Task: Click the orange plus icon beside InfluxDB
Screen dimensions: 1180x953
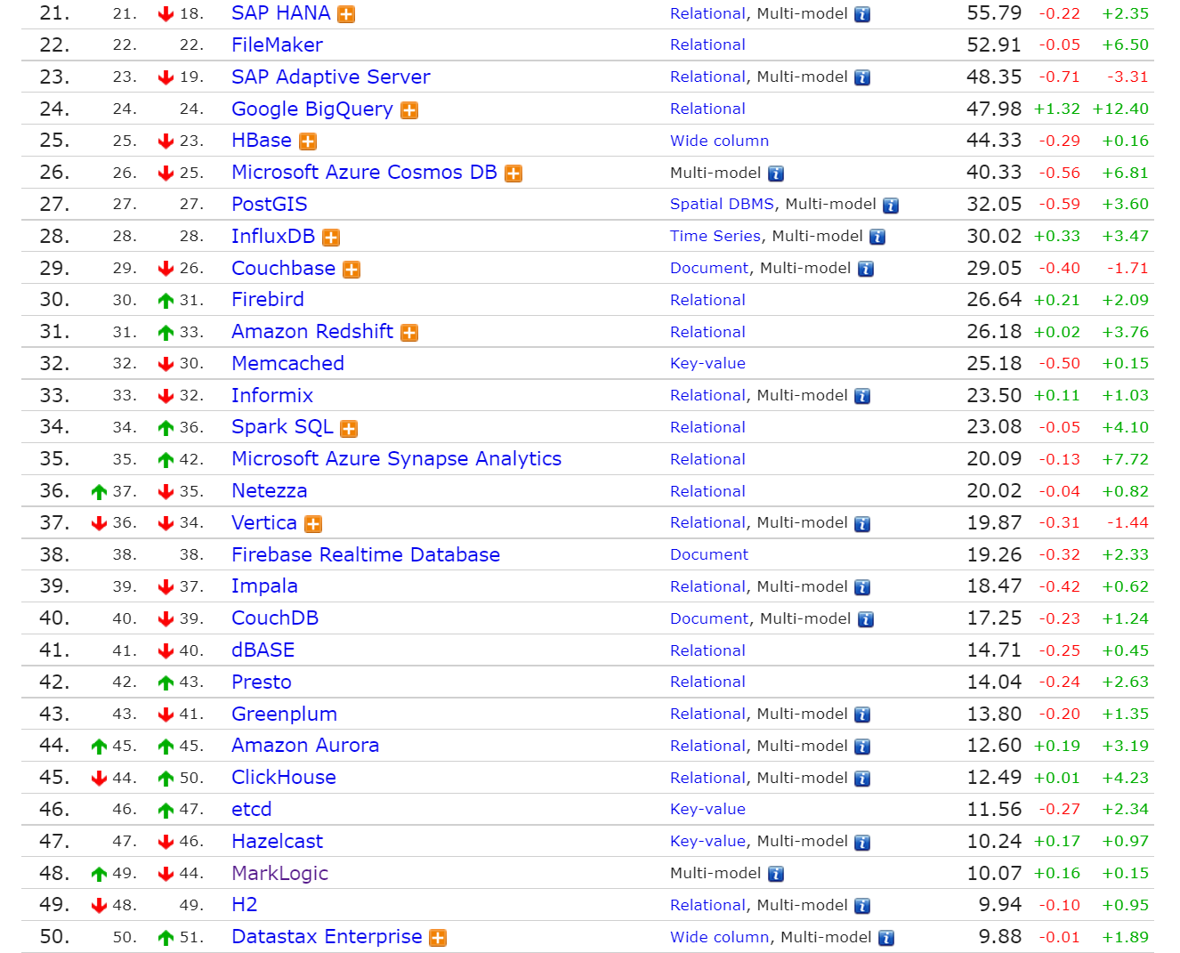Action: (331, 238)
